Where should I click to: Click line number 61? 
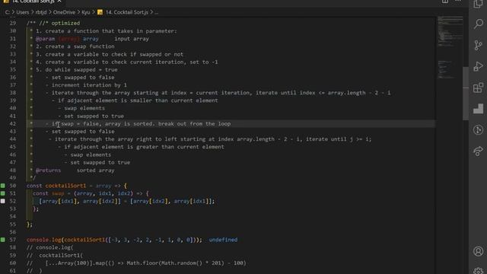click(x=12, y=271)
